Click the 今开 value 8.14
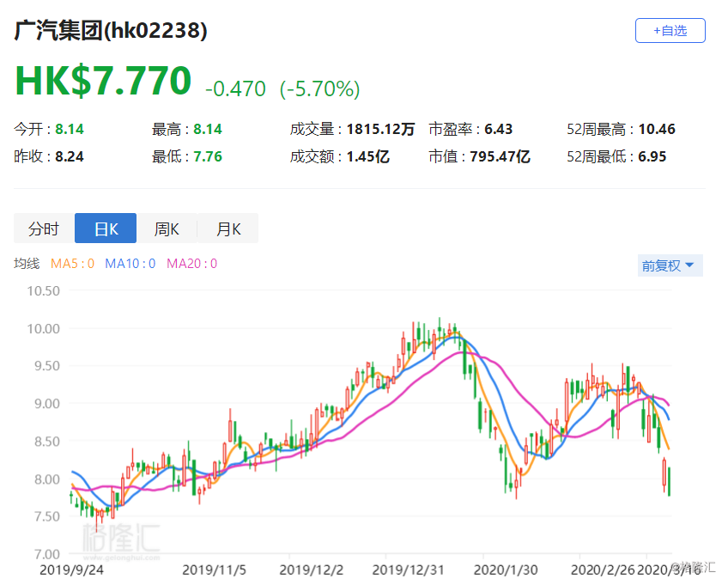The height and width of the screenshot is (579, 722). click(x=70, y=129)
